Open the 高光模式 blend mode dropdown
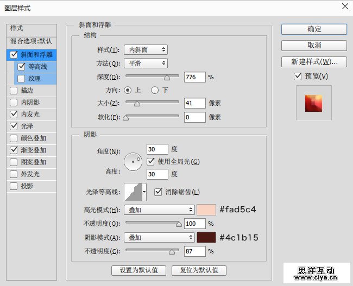 (x=159, y=209)
